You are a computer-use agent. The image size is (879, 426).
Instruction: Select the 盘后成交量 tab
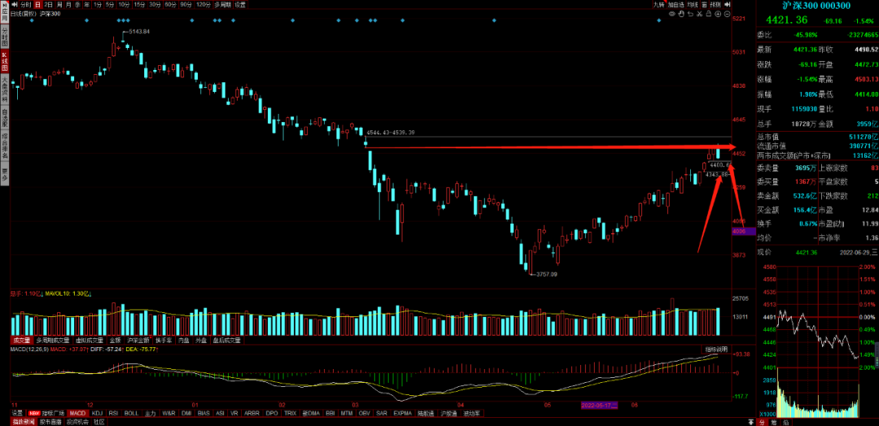click(227, 340)
